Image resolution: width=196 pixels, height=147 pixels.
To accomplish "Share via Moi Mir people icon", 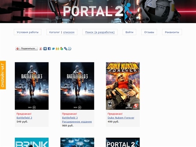I will pyautogui.click(x=62, y=49).
